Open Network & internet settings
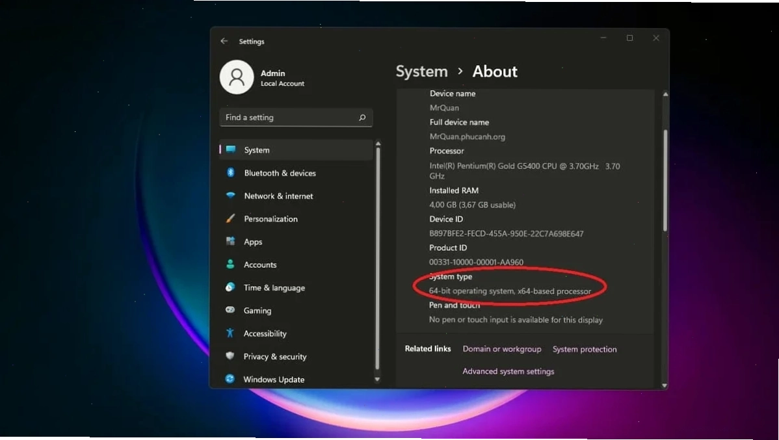 click(279, 196)
